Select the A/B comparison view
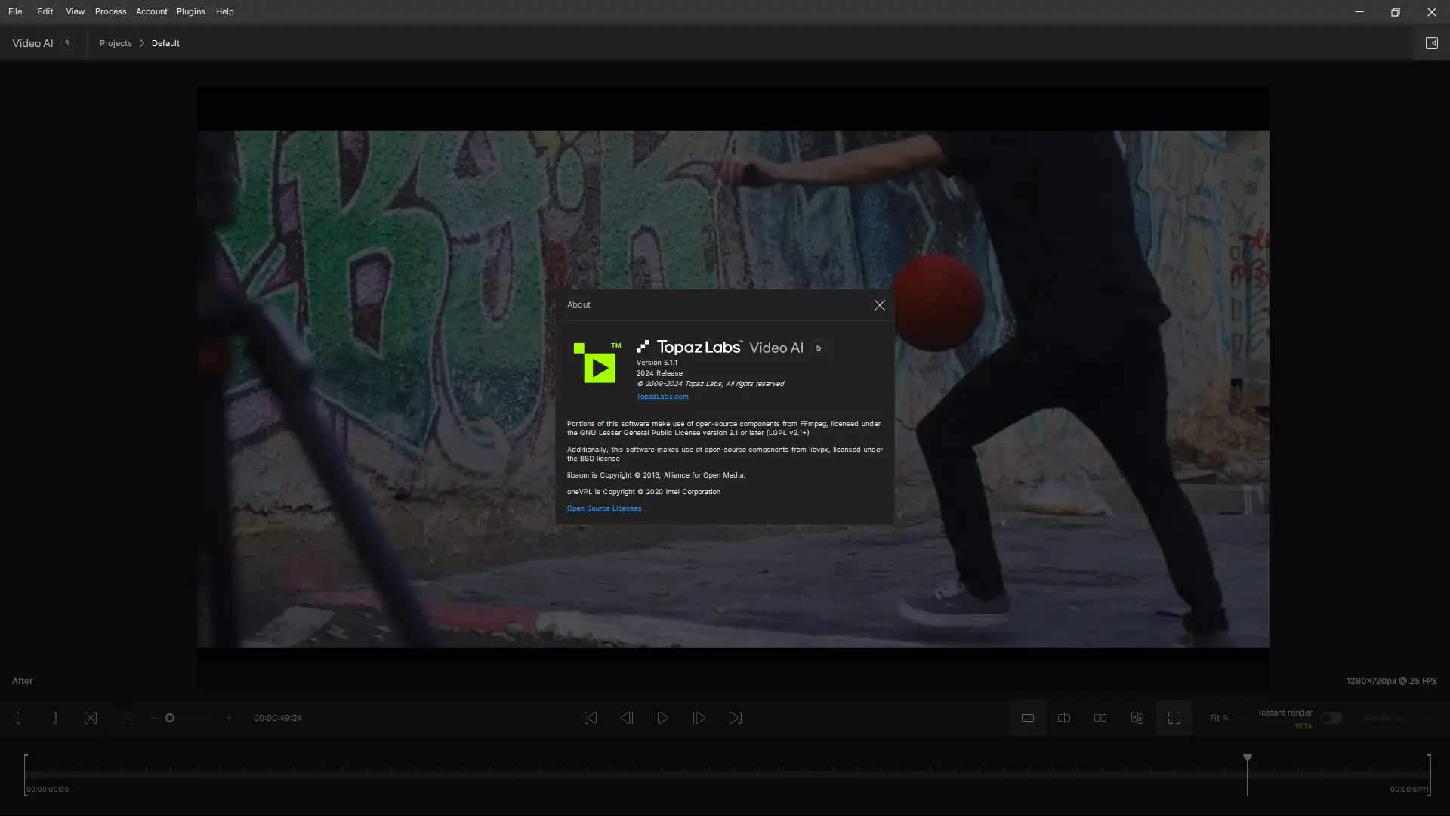1450x816 pixels. point(1137,718)
